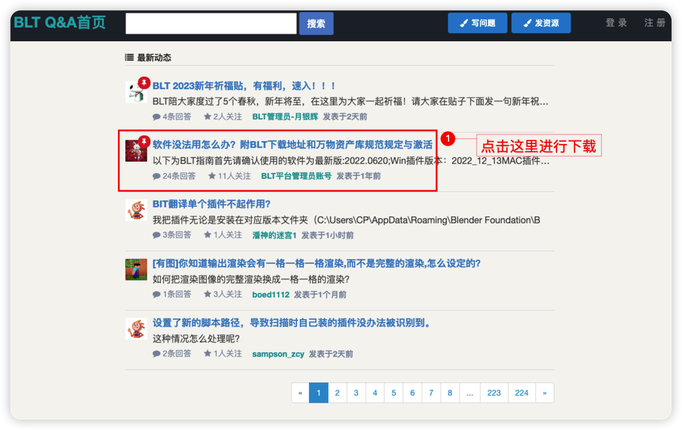Go to page 4

pyautogui.click(x=375, y=393)
